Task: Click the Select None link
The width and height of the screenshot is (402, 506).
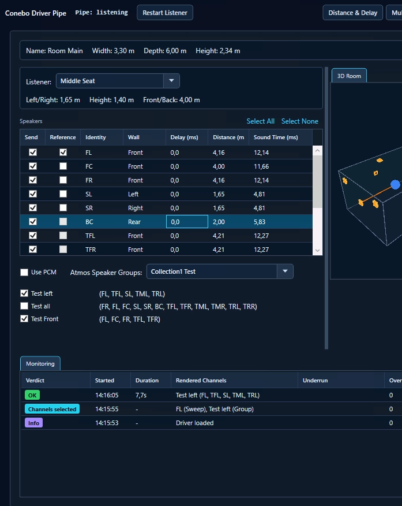Action: tap(299, 121)
